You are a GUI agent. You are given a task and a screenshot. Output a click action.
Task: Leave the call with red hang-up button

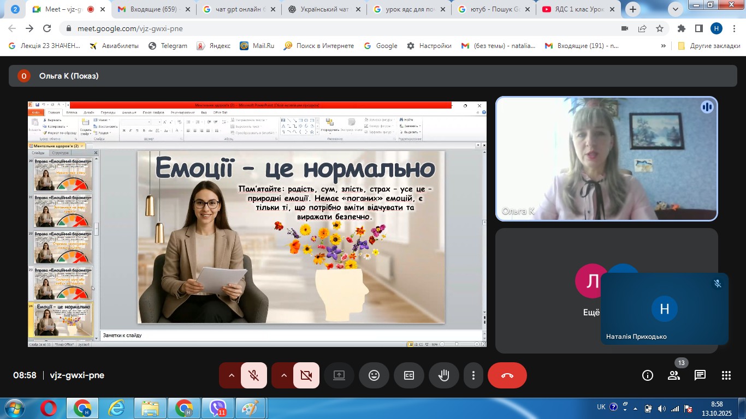(x=507, y=375)
